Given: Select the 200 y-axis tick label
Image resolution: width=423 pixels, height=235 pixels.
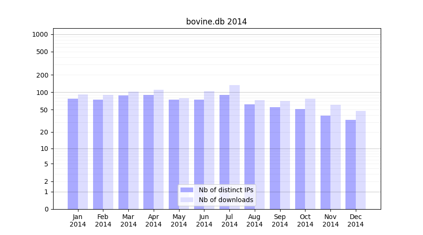Looking at the screenshot, I should point(42,75).
